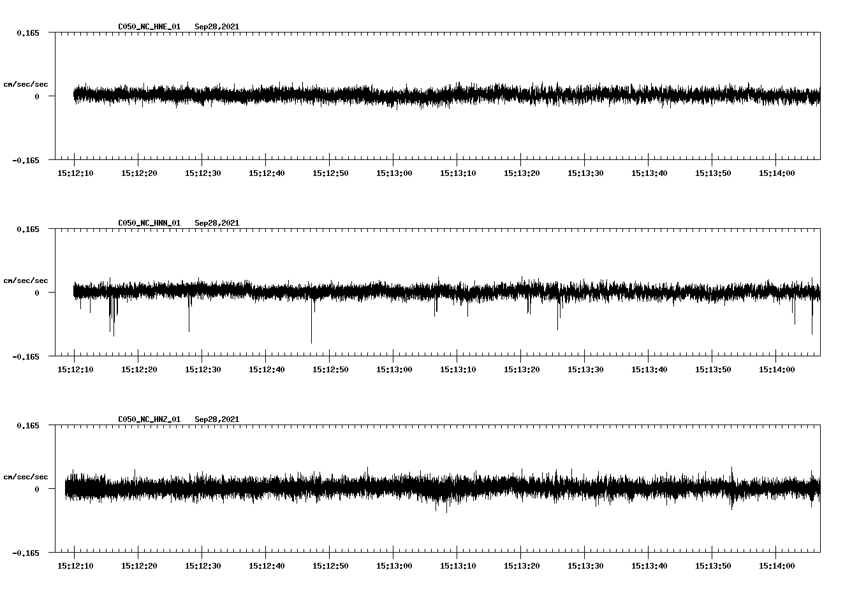Click 15:13:20 time label under HNZ plot
This screenshot has width=866, height=589.
522,565
